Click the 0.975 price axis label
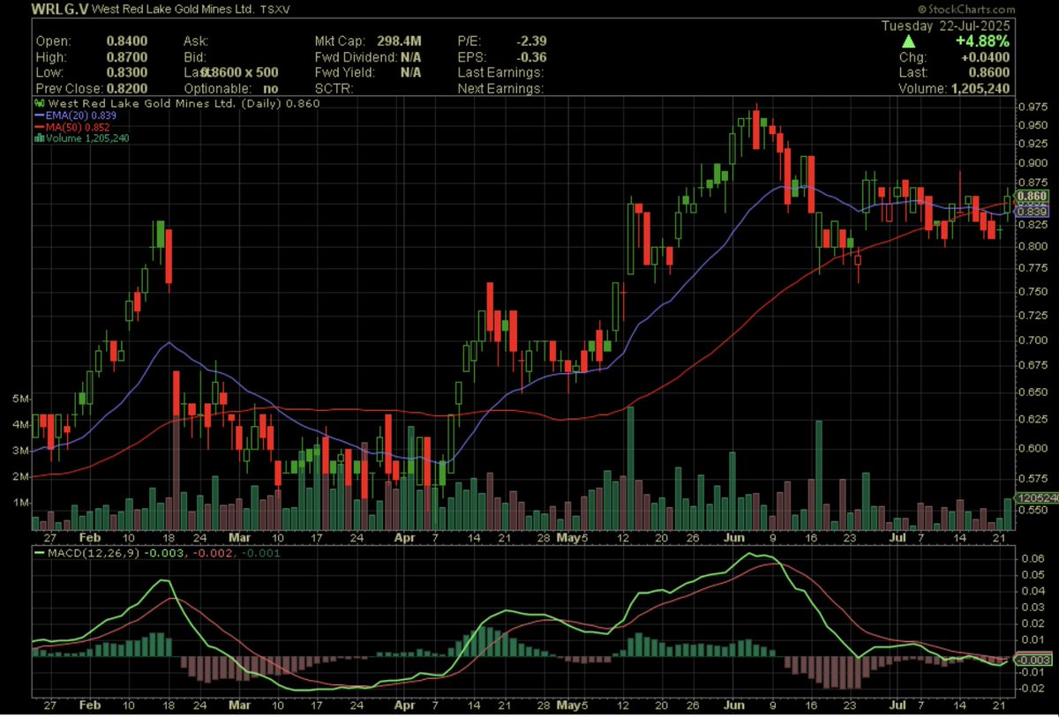 [1032, 107]
